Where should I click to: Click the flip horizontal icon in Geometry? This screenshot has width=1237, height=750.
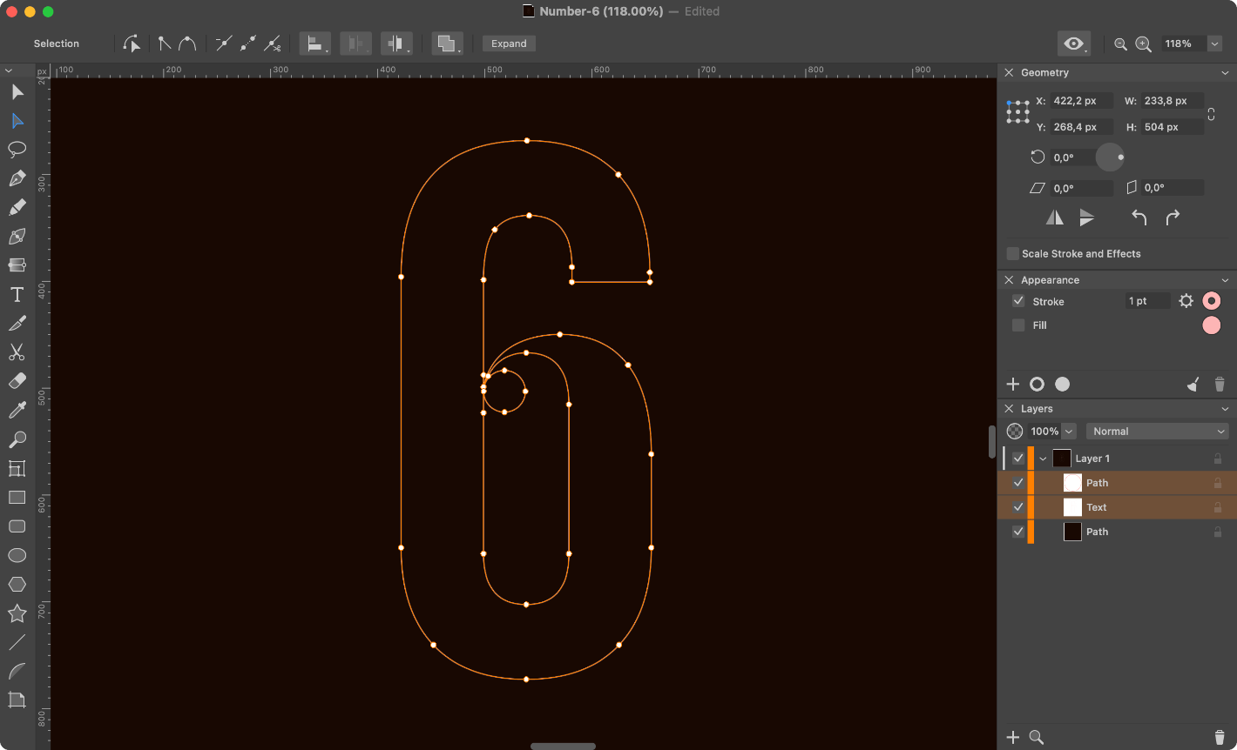click(1054, 218)
